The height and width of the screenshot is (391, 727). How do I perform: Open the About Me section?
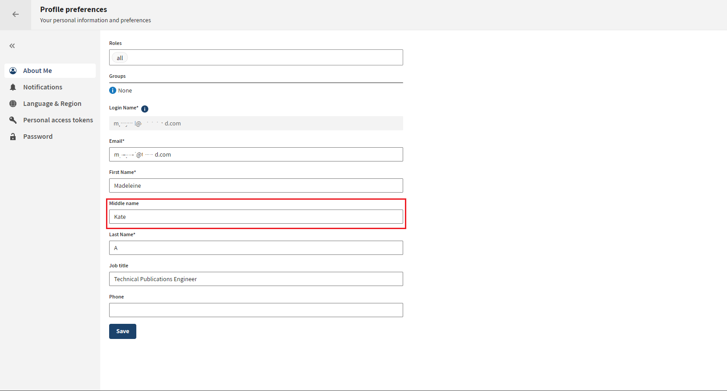(37, 71)
